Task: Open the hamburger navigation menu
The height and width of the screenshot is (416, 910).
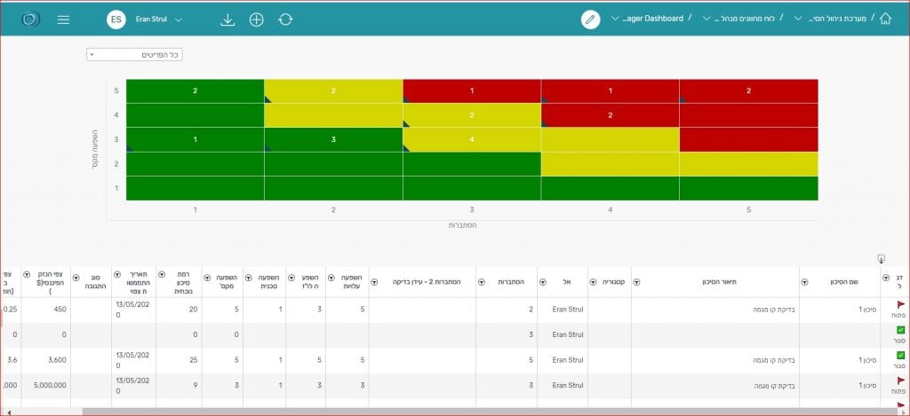Action: (63, 20)
